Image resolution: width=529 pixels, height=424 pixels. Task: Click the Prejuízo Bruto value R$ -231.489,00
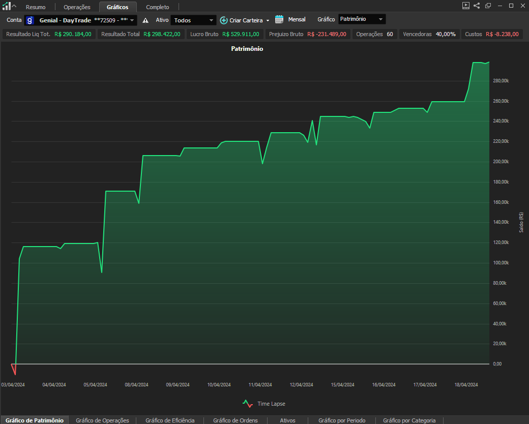pos(327,34)
